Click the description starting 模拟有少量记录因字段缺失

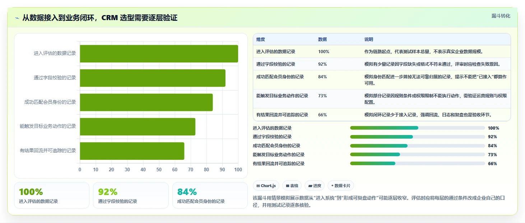(432, 64)
